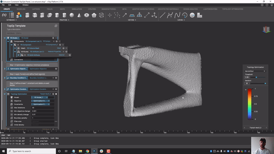Screen dimensions: 274x154
Task: Open the File menu
Action: (x=3, y=5)
